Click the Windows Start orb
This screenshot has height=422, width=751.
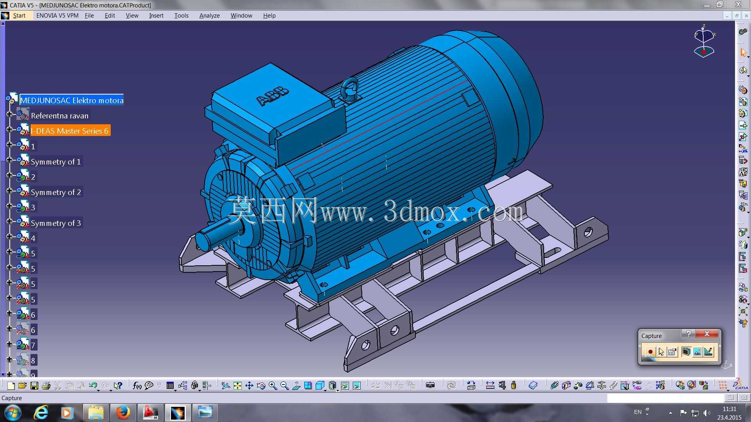[13, 413]
